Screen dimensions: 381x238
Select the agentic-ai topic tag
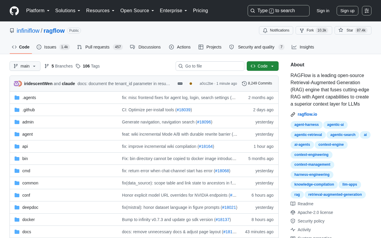tap(335, 125)
